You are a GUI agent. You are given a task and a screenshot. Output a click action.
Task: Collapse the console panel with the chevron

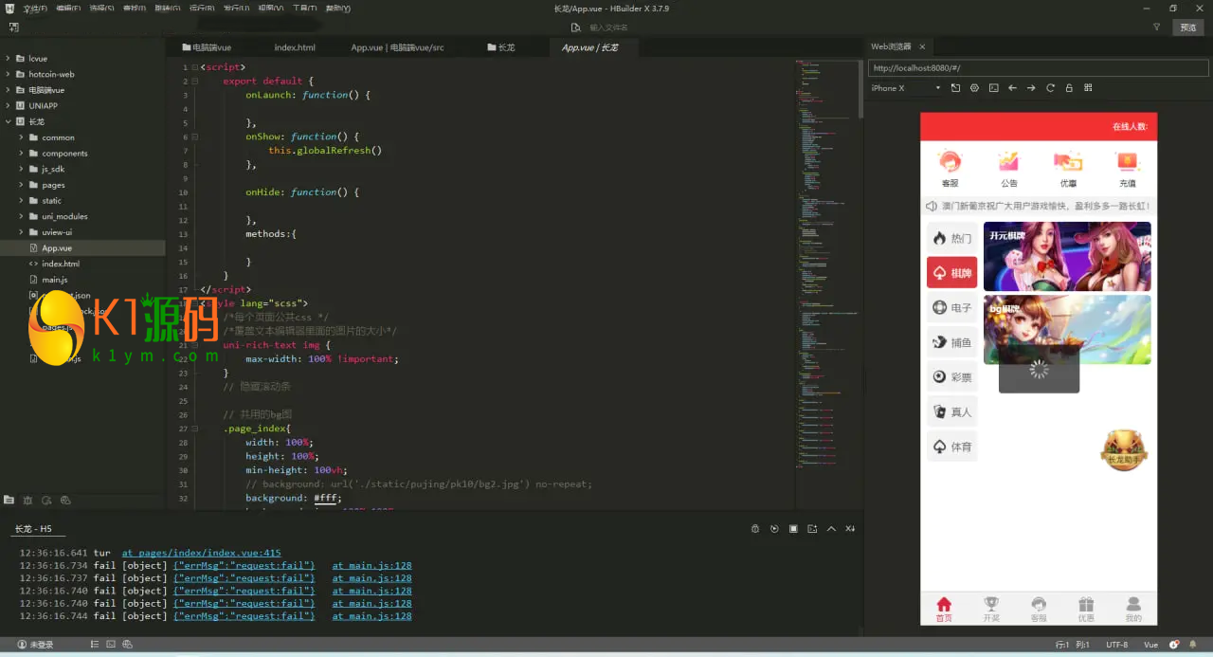pos(831,529)
